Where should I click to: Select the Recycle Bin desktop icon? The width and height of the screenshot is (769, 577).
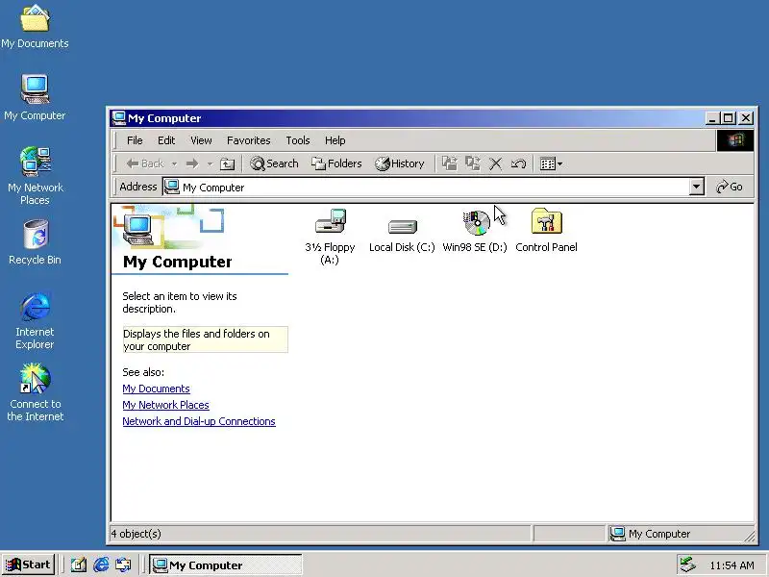pos(36,242)
